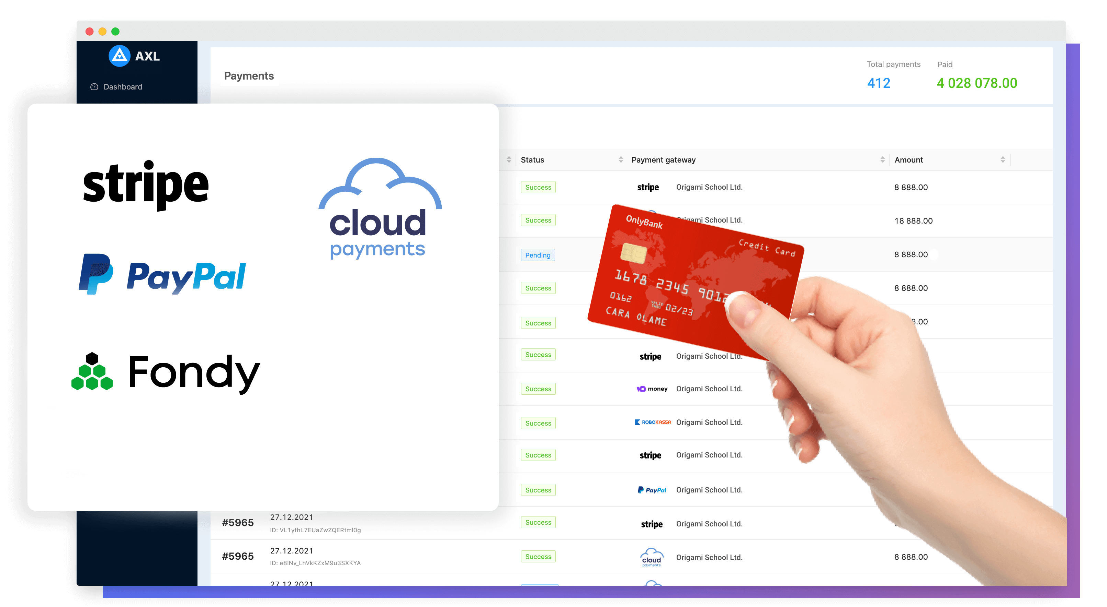1107x607 pixels.
Task: Click the YooMoney gateway logo
Action: pyautogui.click(x=652, y=389)
